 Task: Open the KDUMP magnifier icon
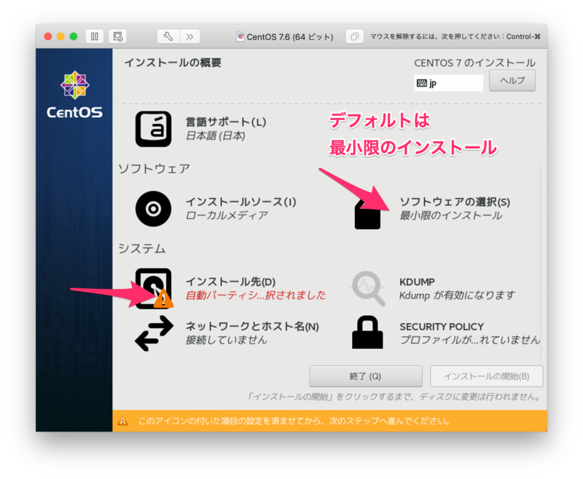click(368, 288)
